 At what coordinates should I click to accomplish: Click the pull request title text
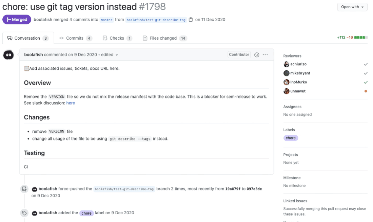click(x=70, y=7)
